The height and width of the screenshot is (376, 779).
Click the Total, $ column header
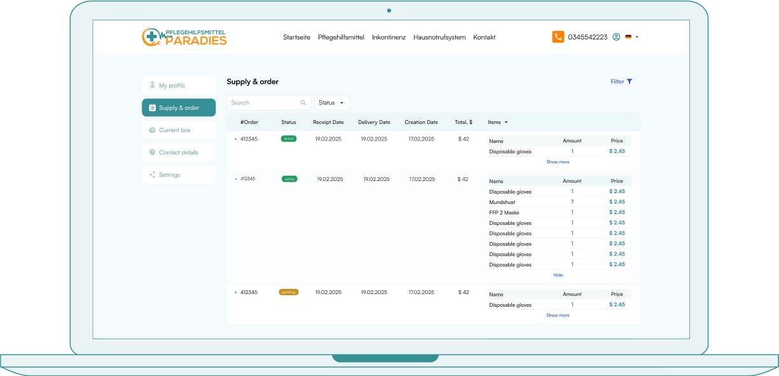click(x=464, y=122)
